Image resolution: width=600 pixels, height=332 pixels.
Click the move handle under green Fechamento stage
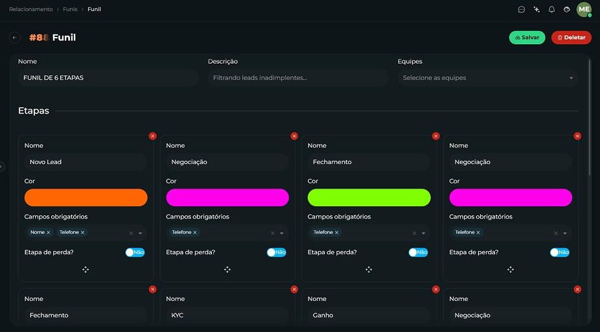(369, 270)
